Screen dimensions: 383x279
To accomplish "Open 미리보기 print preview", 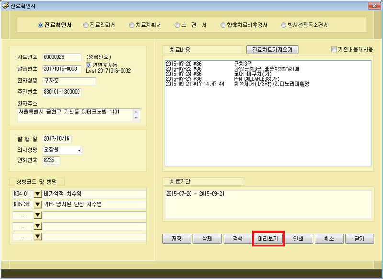I will click(268, 238).
